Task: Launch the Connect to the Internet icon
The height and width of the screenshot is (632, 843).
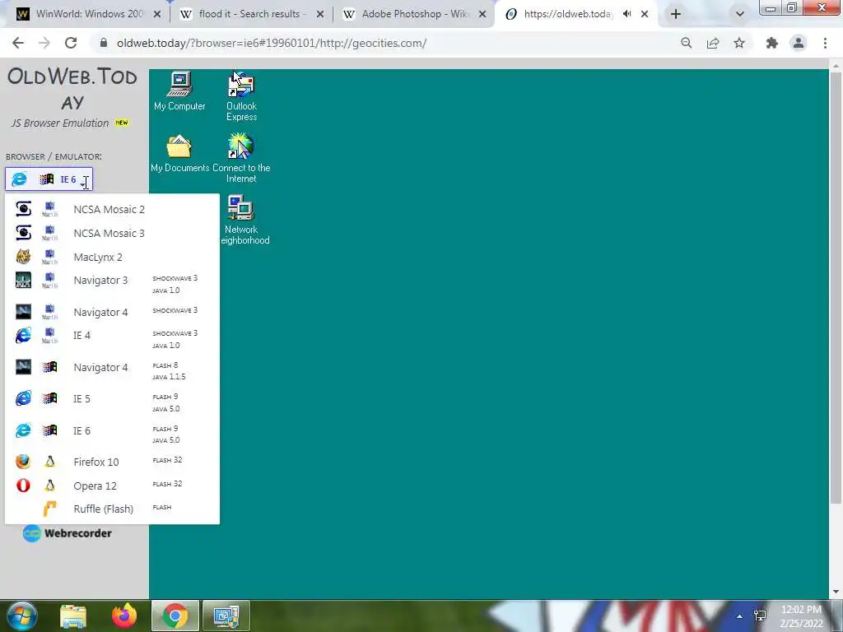Action: pos(241,159)
